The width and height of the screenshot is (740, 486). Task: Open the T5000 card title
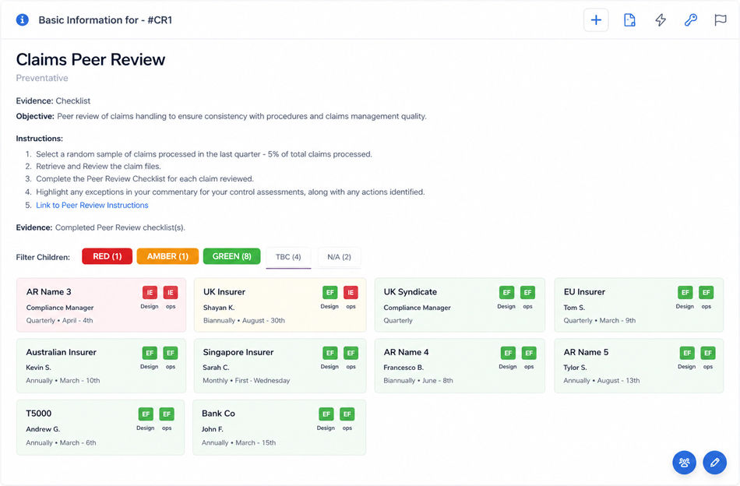point(39,414)
